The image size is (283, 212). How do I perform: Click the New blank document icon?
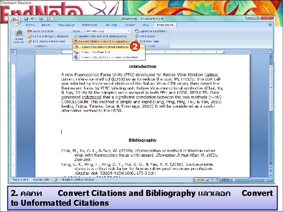[x=53, y=19]
